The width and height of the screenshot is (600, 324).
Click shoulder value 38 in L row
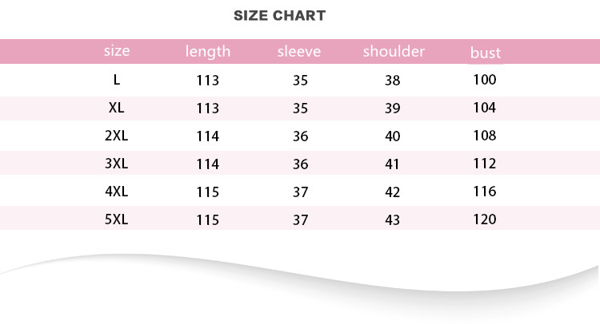392,80
